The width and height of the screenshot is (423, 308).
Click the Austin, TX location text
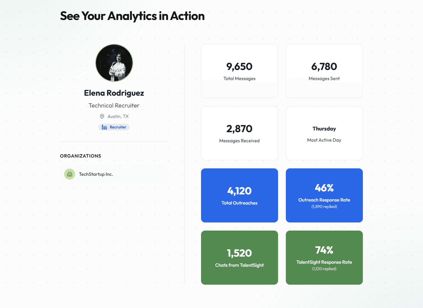click(x=118, y=116)
